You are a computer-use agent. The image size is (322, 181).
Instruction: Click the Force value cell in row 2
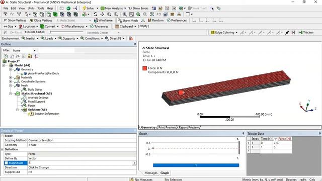click(282, 147)
